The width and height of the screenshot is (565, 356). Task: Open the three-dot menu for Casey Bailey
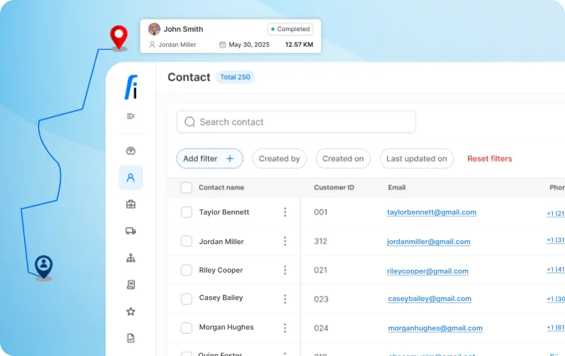click(285, 299)
